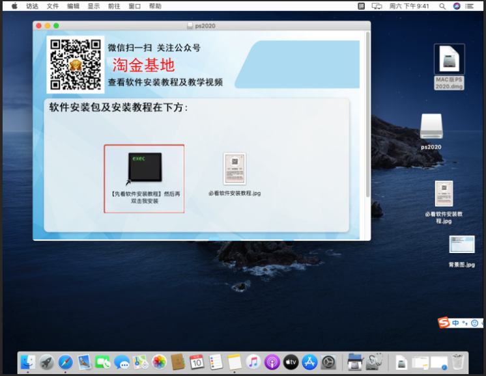Click the display mirroring menu bar icon
This screenshot has width=486, height=376.
click(x=377, y=7)
